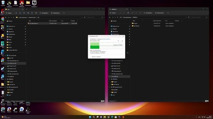Viewport: 213px width, 119px height.
Task: Click the Paste icon in left Explorer toolbar
Action: [x=24, y=13]
